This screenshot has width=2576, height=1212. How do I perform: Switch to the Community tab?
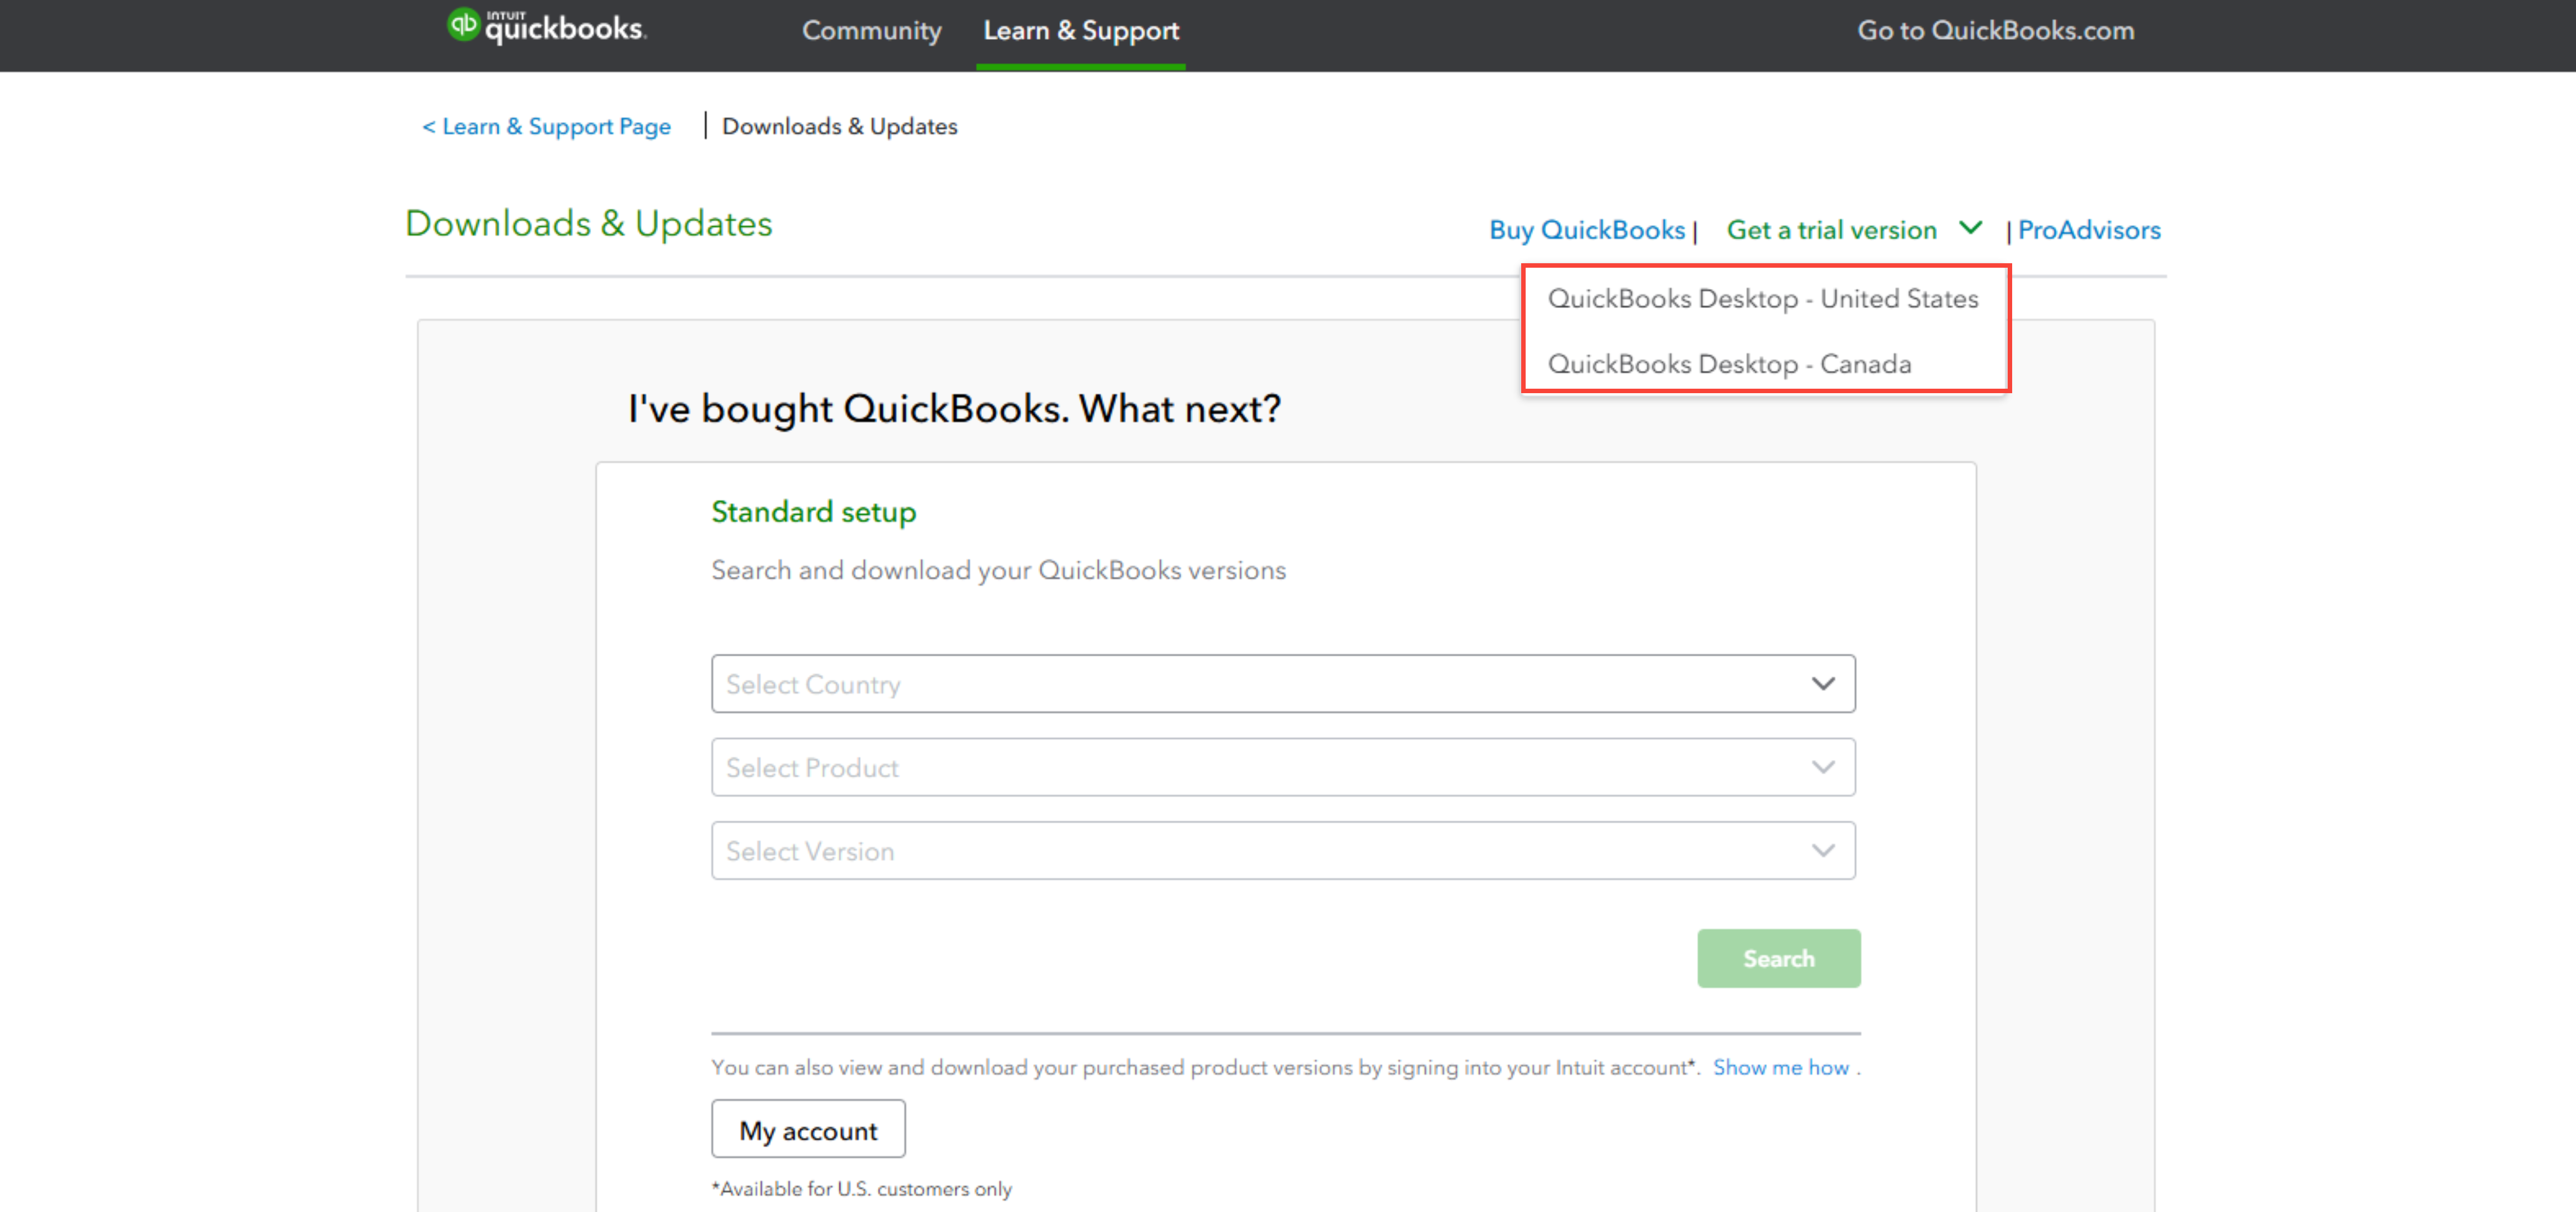pos(871,31)
